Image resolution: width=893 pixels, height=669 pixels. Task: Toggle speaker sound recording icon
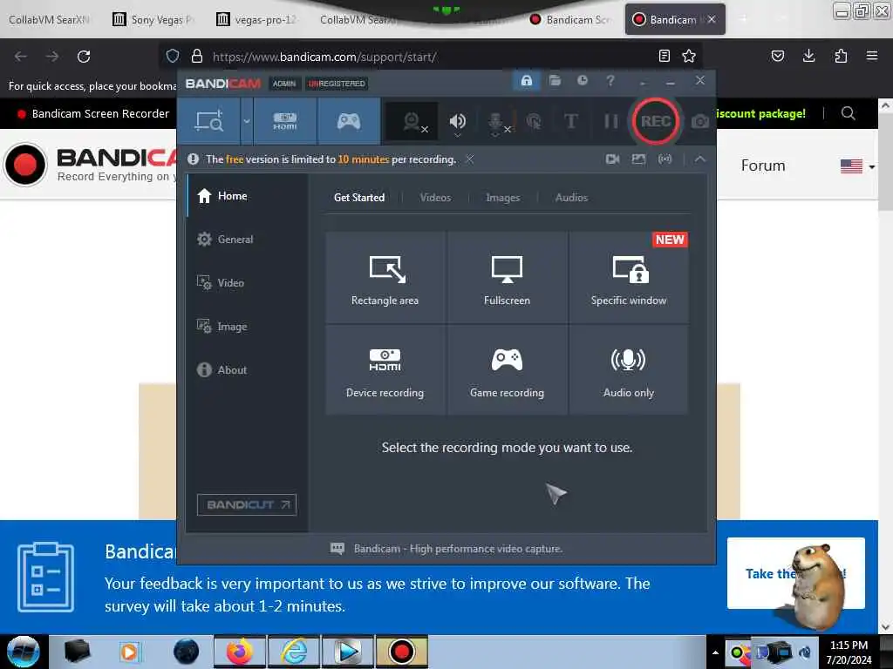click(x=457, y=122)
